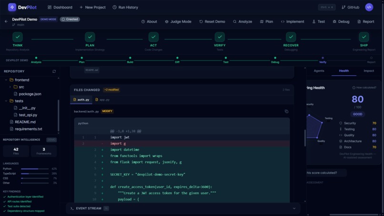Click the Python language progress bar
The height and width of the screenshot is (216, 384).
tap(35, 169)
